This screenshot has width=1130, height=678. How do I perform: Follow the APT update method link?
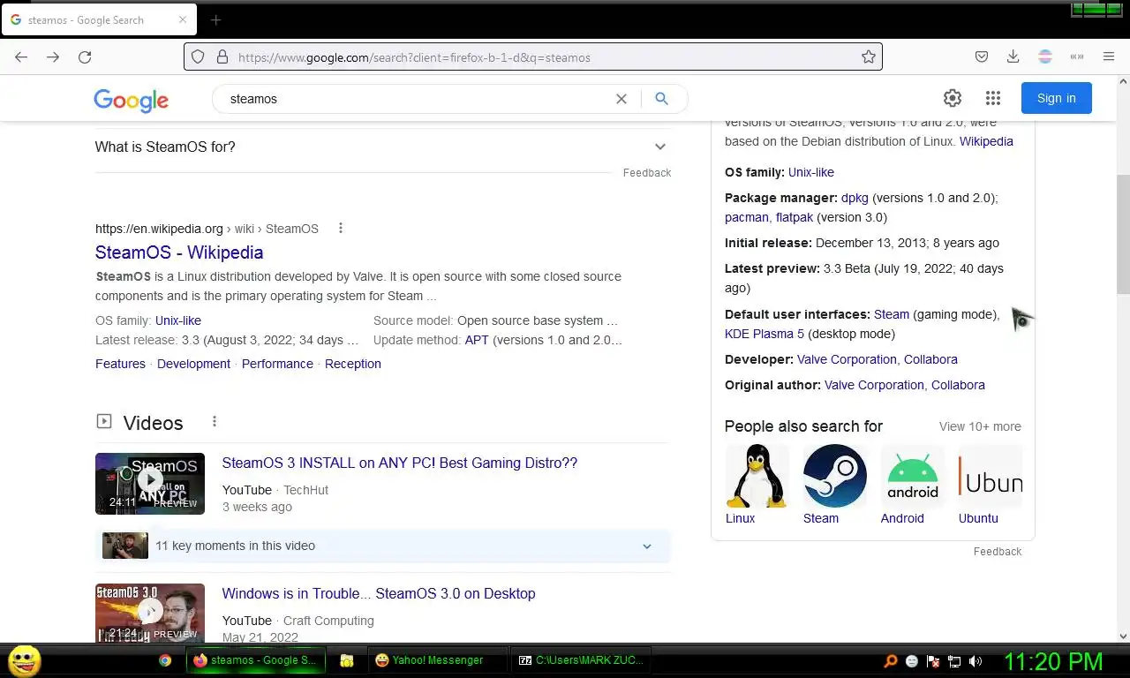coord(477,340)
